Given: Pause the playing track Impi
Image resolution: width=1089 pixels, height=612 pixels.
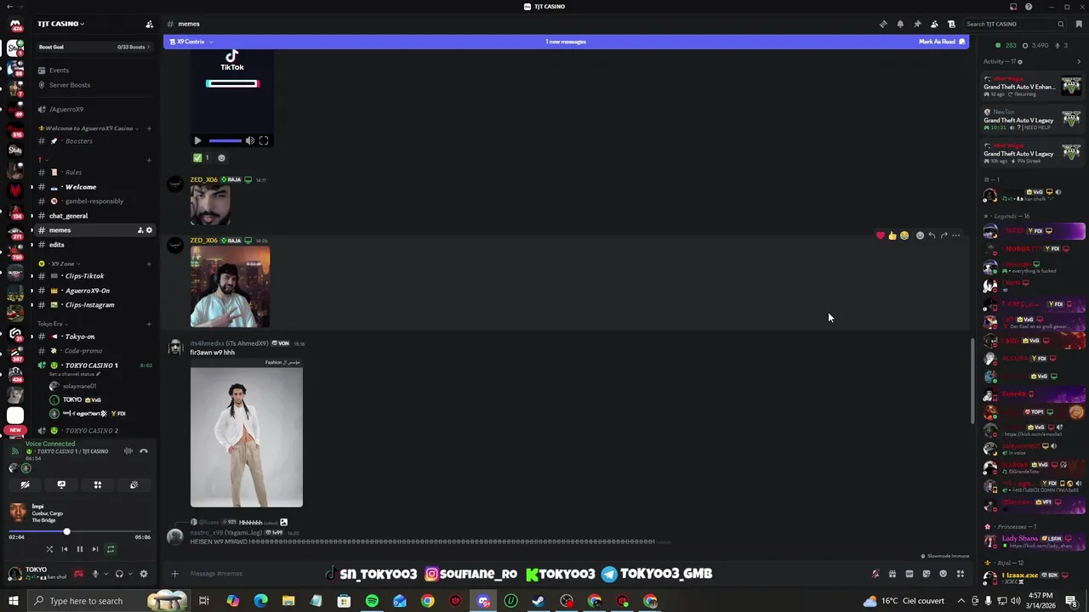Looking at the screenshot, I should (x=80, y=549).
